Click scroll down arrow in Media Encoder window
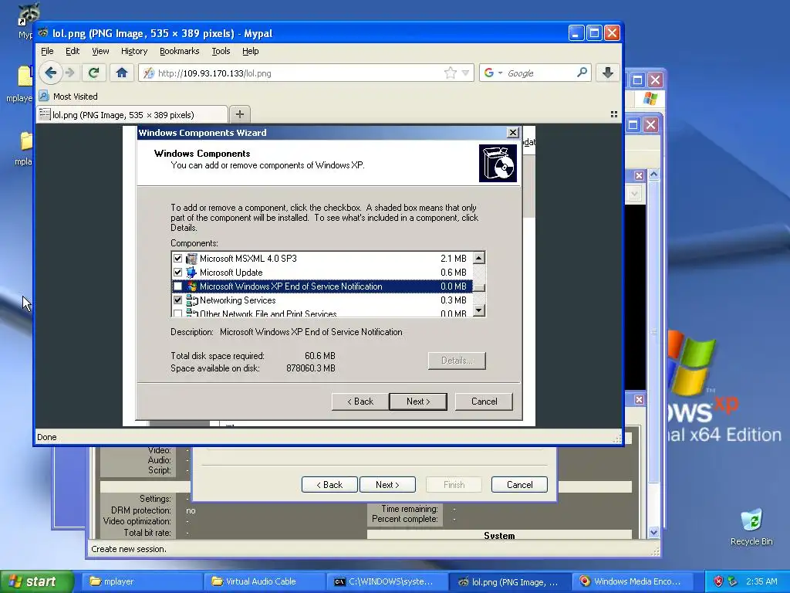 [x=654, y=532]
